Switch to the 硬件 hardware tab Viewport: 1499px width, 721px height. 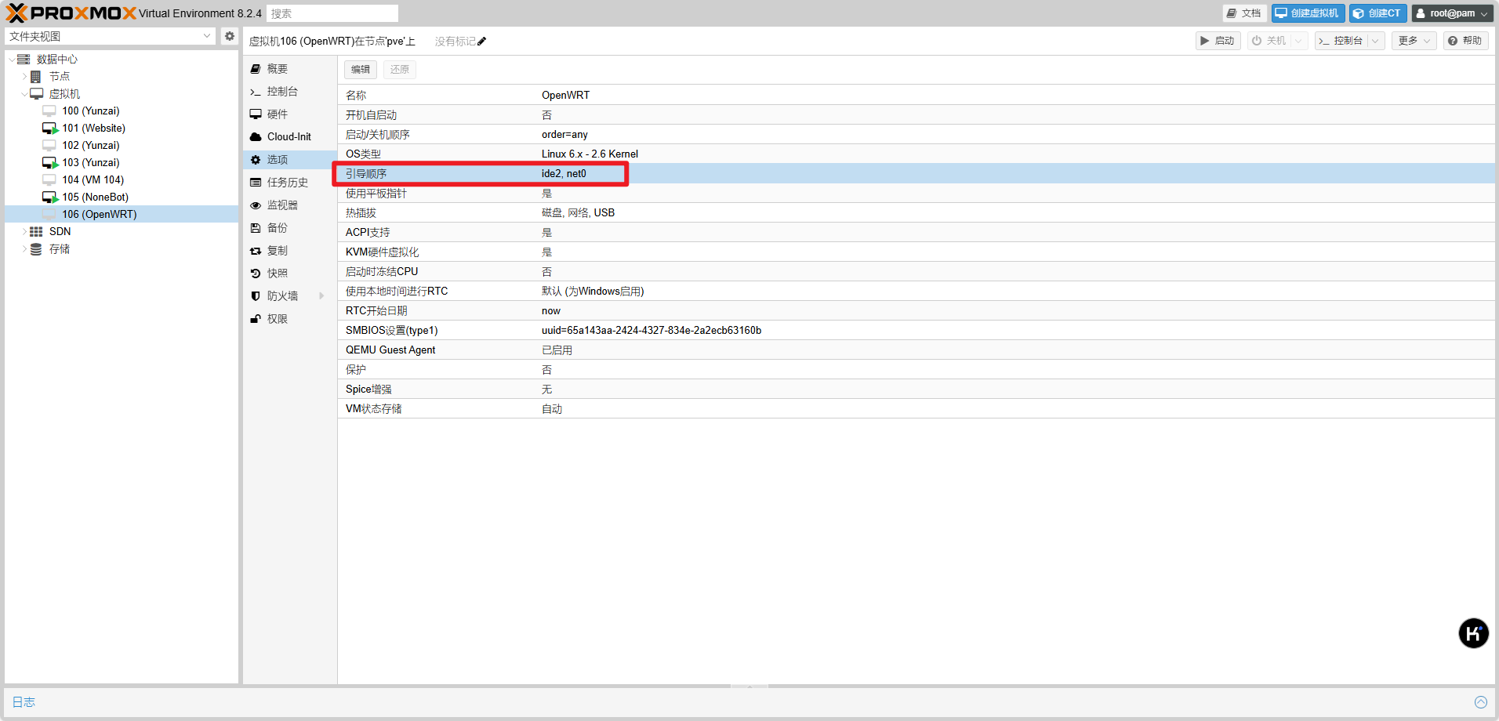277,114
